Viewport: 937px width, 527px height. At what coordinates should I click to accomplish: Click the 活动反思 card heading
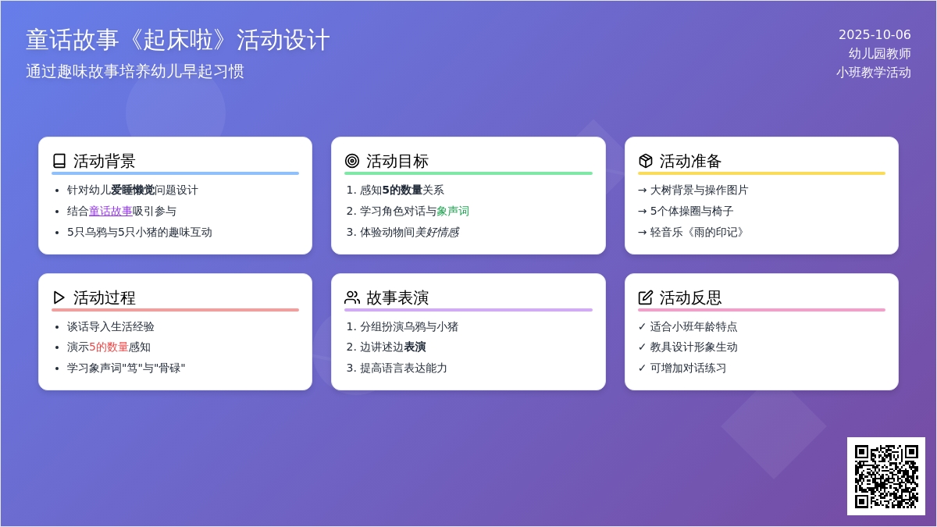tap(690, 297)
